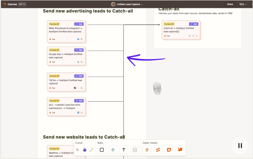The width and height of the screenshot is (253, 159).
Task: Click the Google Ads icon on the Google card
Action: [x=78, y=62]
